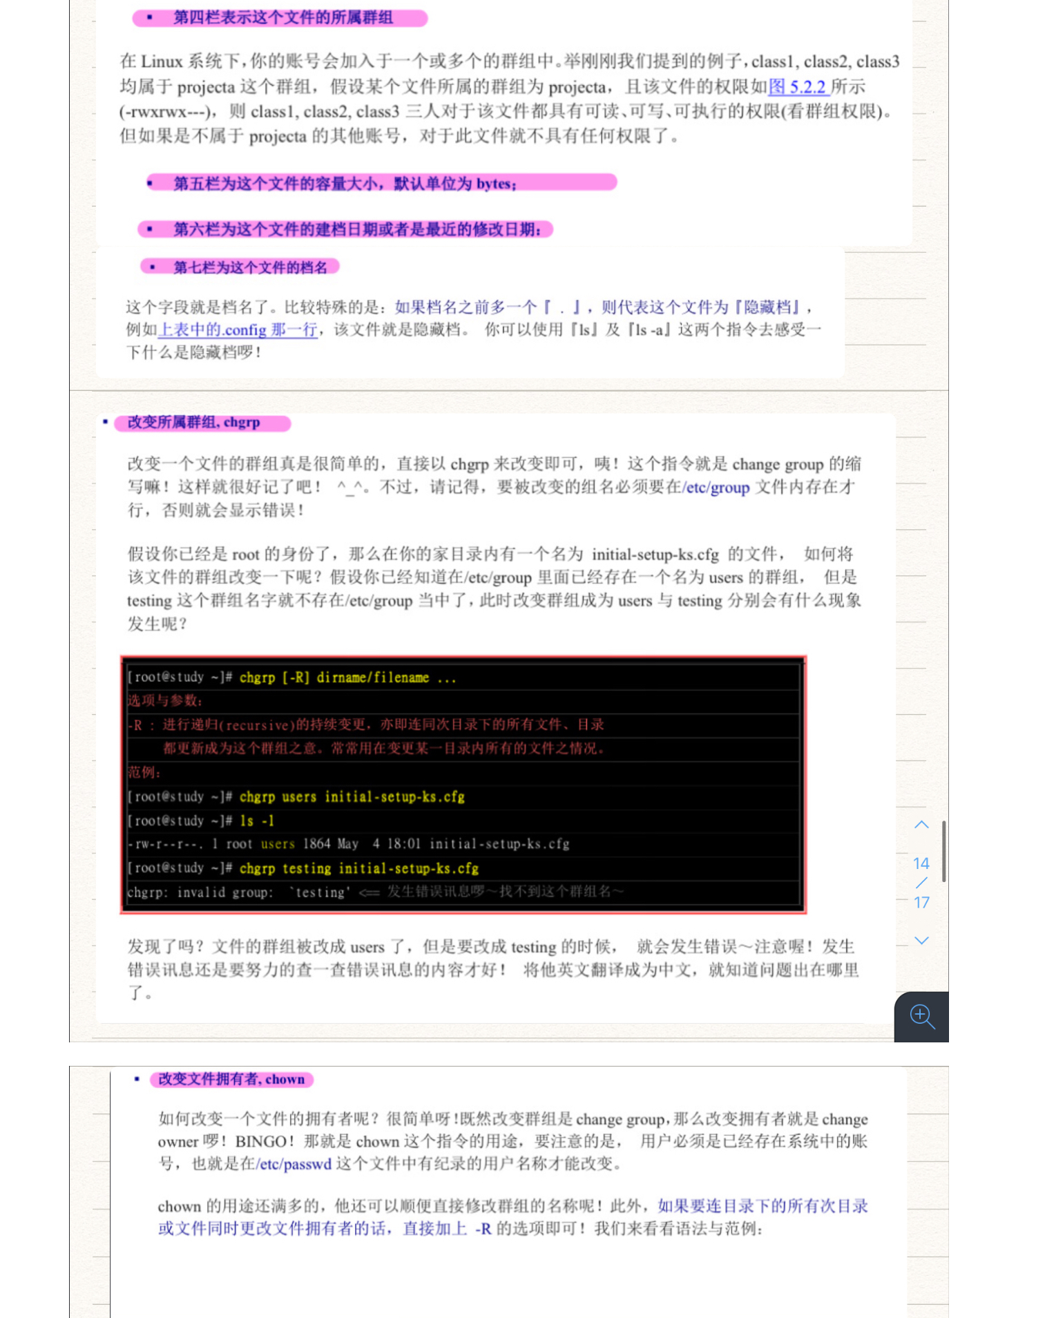1045x1318 pixels.
Task: Open the blue /etc/group link
Action: click(716, 487)
